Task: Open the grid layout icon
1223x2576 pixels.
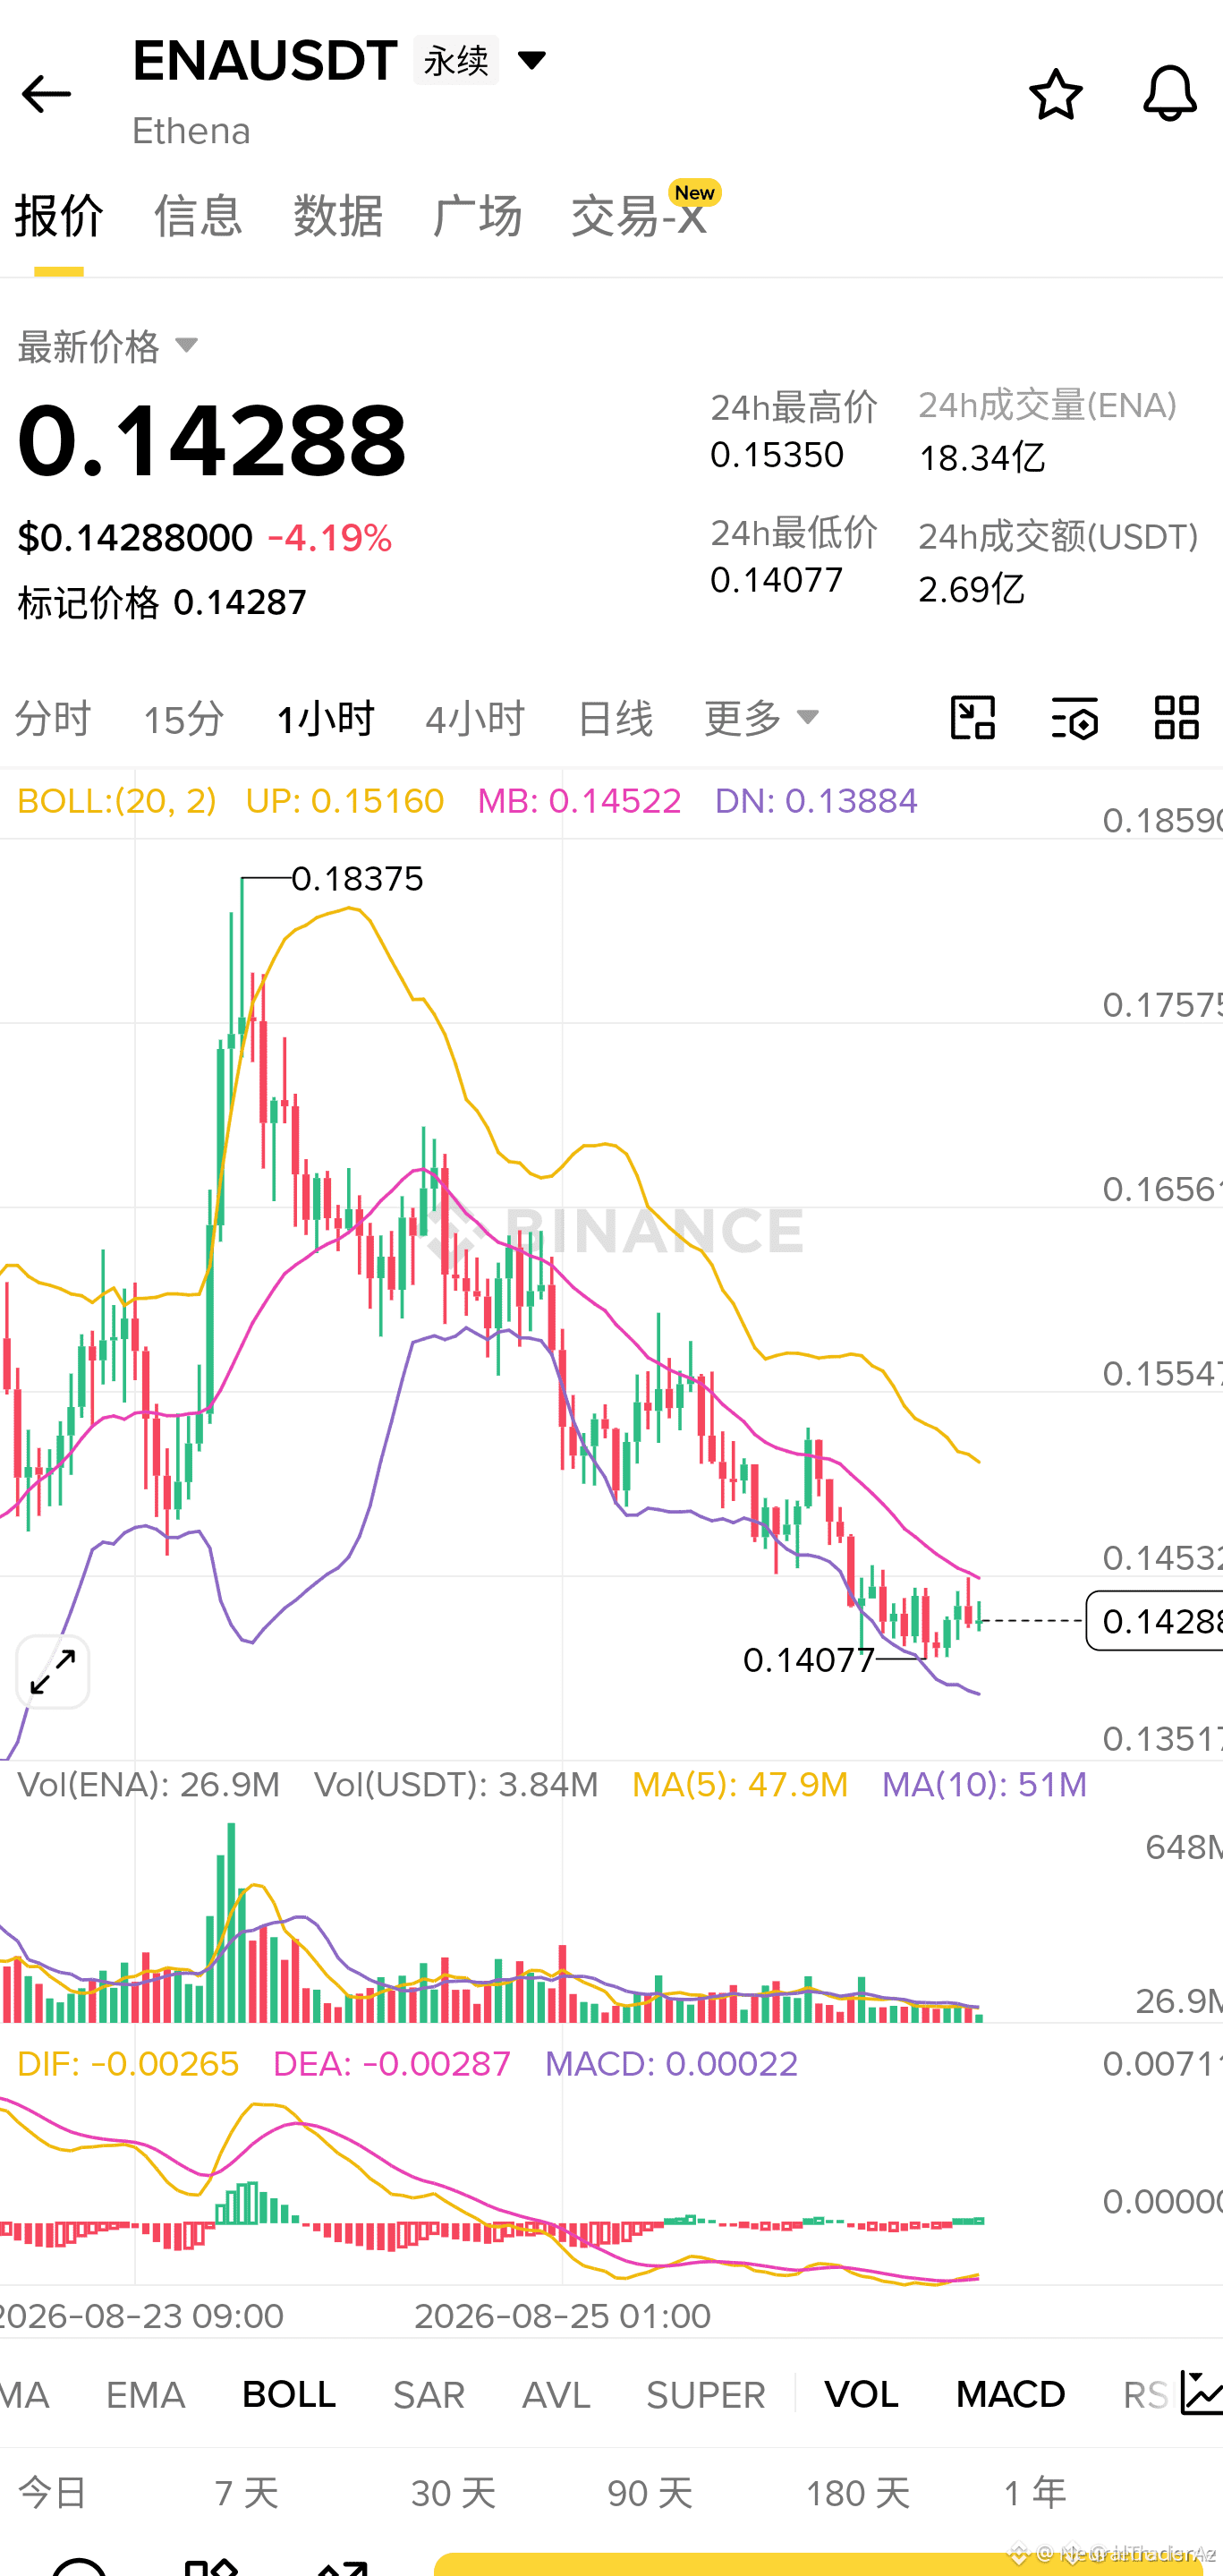Action: pyautogui.click(x=1177, y=718)
